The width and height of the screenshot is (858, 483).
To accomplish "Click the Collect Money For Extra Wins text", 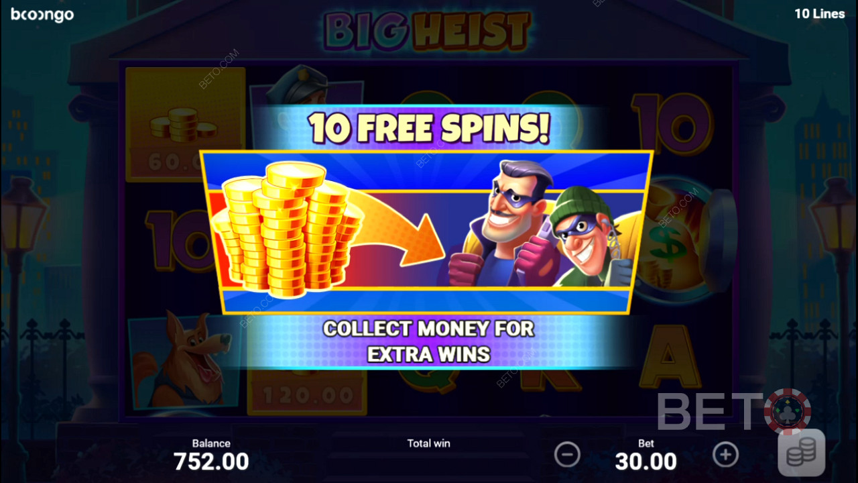I will (429, 341).
